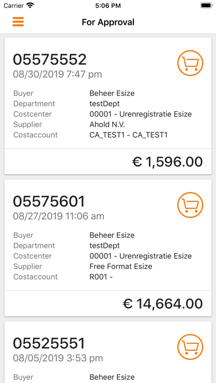Screen dimensions: 216x383
Task: Tap the 08/05/2019 3:53 pm date
Action: click(x=58, y=358)
